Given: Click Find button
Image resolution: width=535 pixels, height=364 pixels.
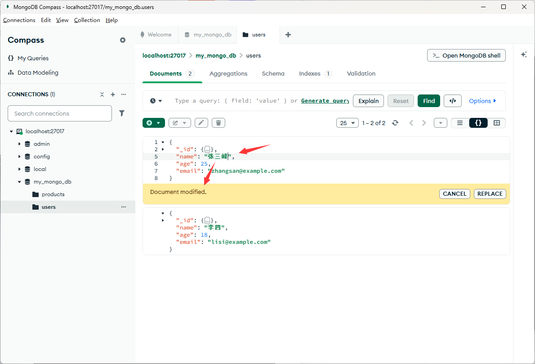Looking at the screenshot, I should pos(429,101).
